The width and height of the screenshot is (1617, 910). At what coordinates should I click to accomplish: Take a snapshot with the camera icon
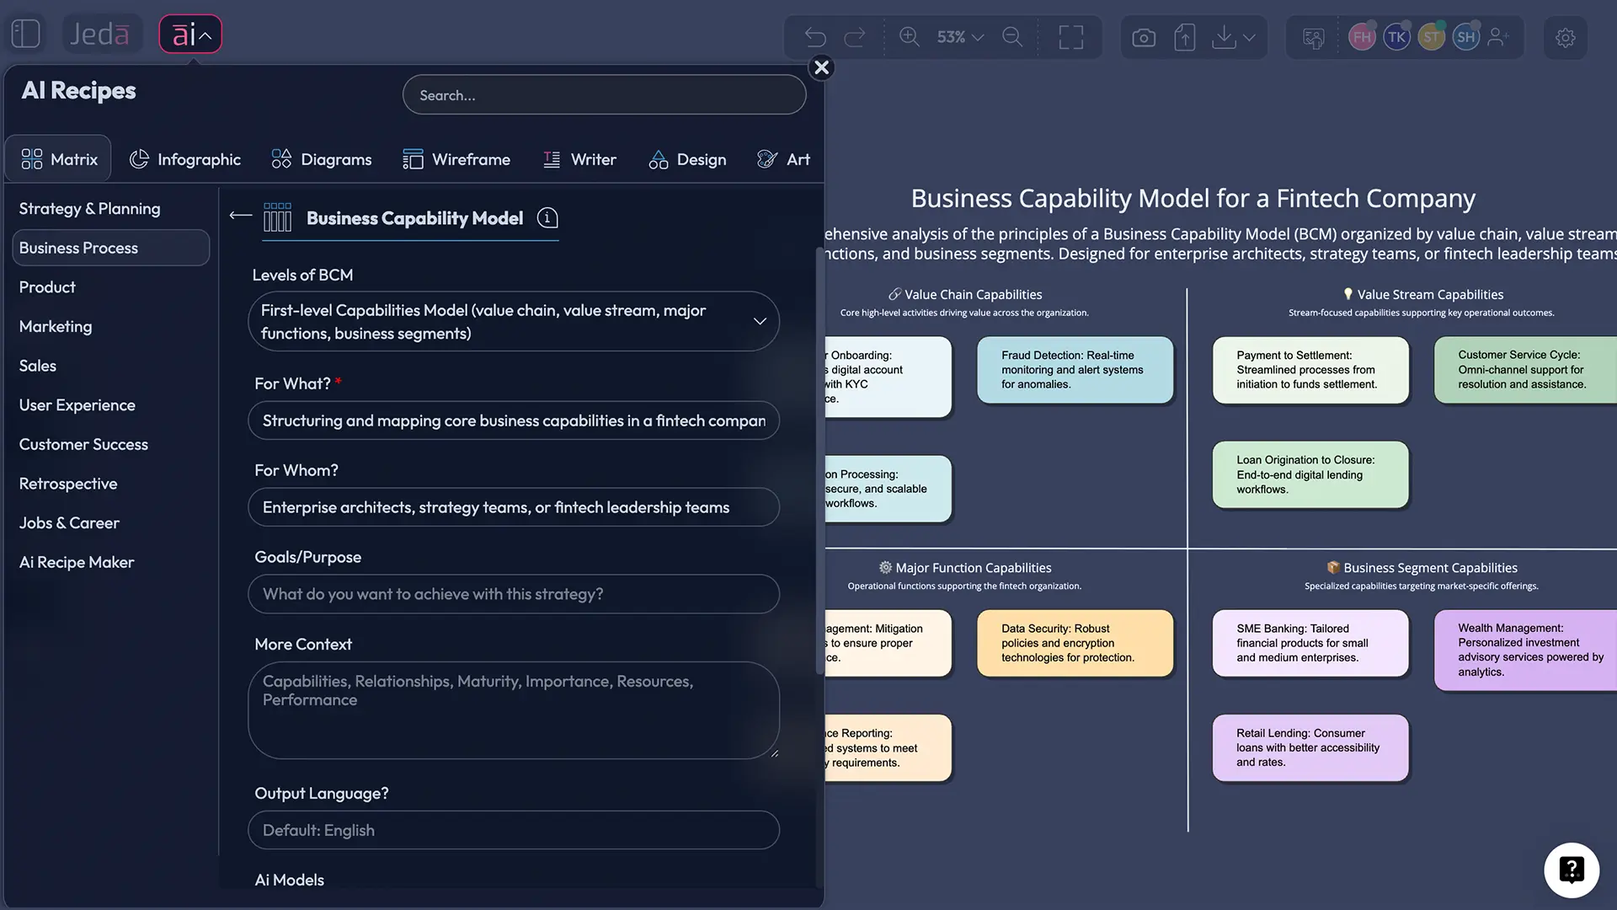point(1143,37)
